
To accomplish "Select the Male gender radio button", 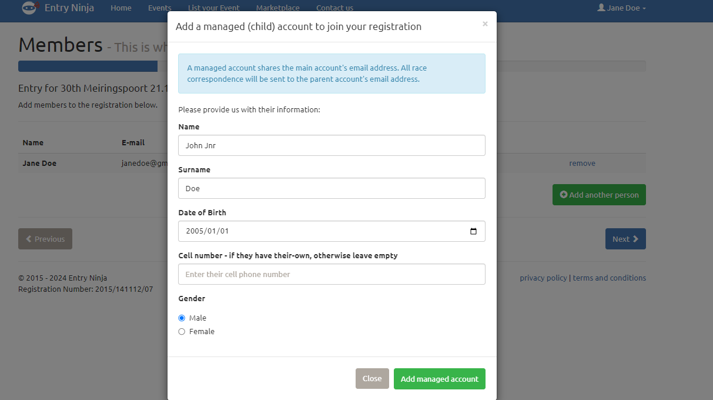I will pyautogui.click(x=182, y=318).
